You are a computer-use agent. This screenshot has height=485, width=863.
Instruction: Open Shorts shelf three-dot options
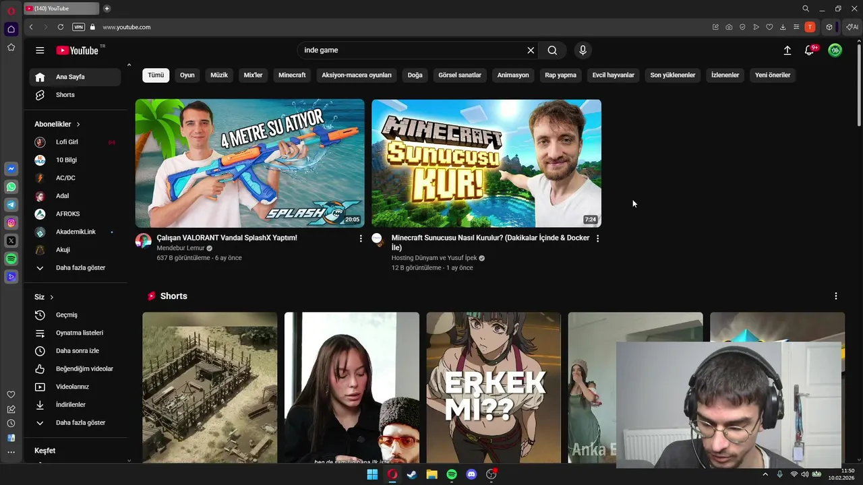click(x=836, y=296)
